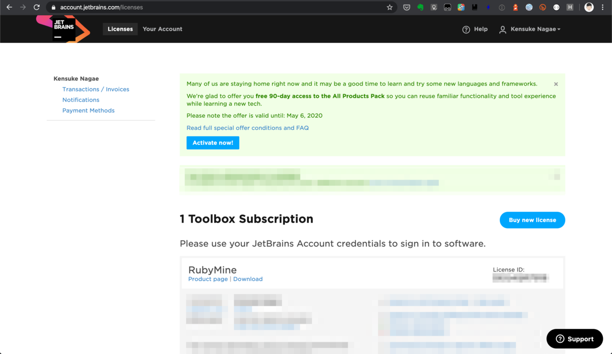This screenshot has height=354, width=612.
Task: Click the JetBrains logo
Action: point(64,29)
